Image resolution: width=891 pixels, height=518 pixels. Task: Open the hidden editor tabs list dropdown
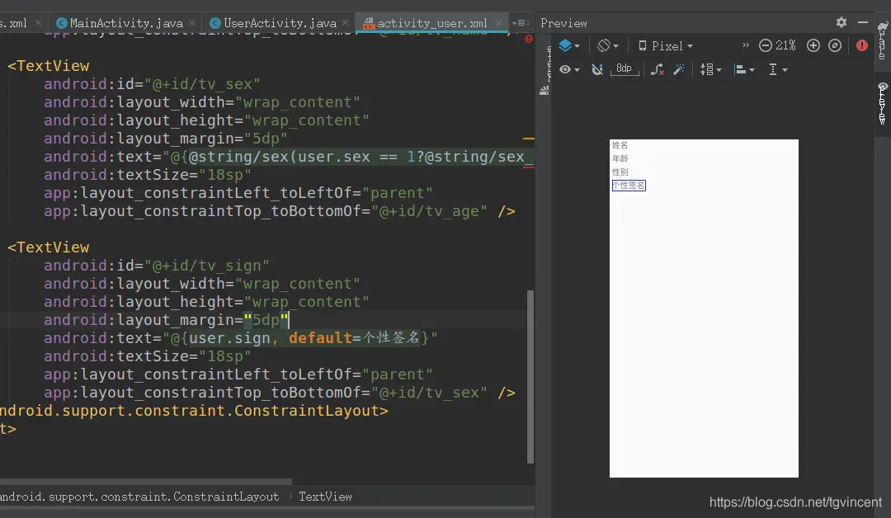(521, 23)
